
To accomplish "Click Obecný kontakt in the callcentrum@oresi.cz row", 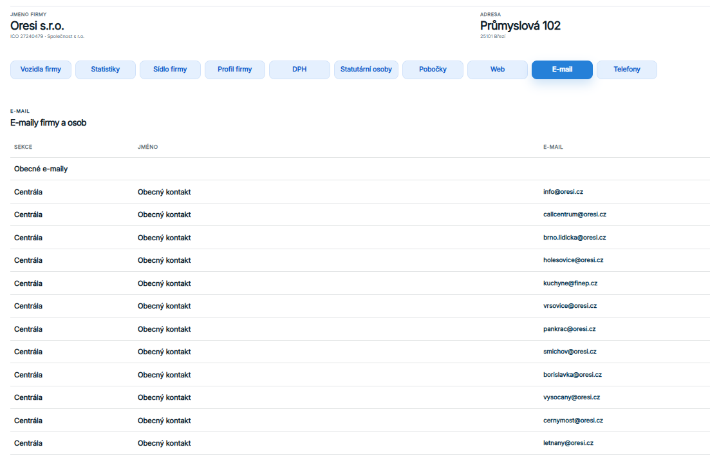I will (164, 215).
